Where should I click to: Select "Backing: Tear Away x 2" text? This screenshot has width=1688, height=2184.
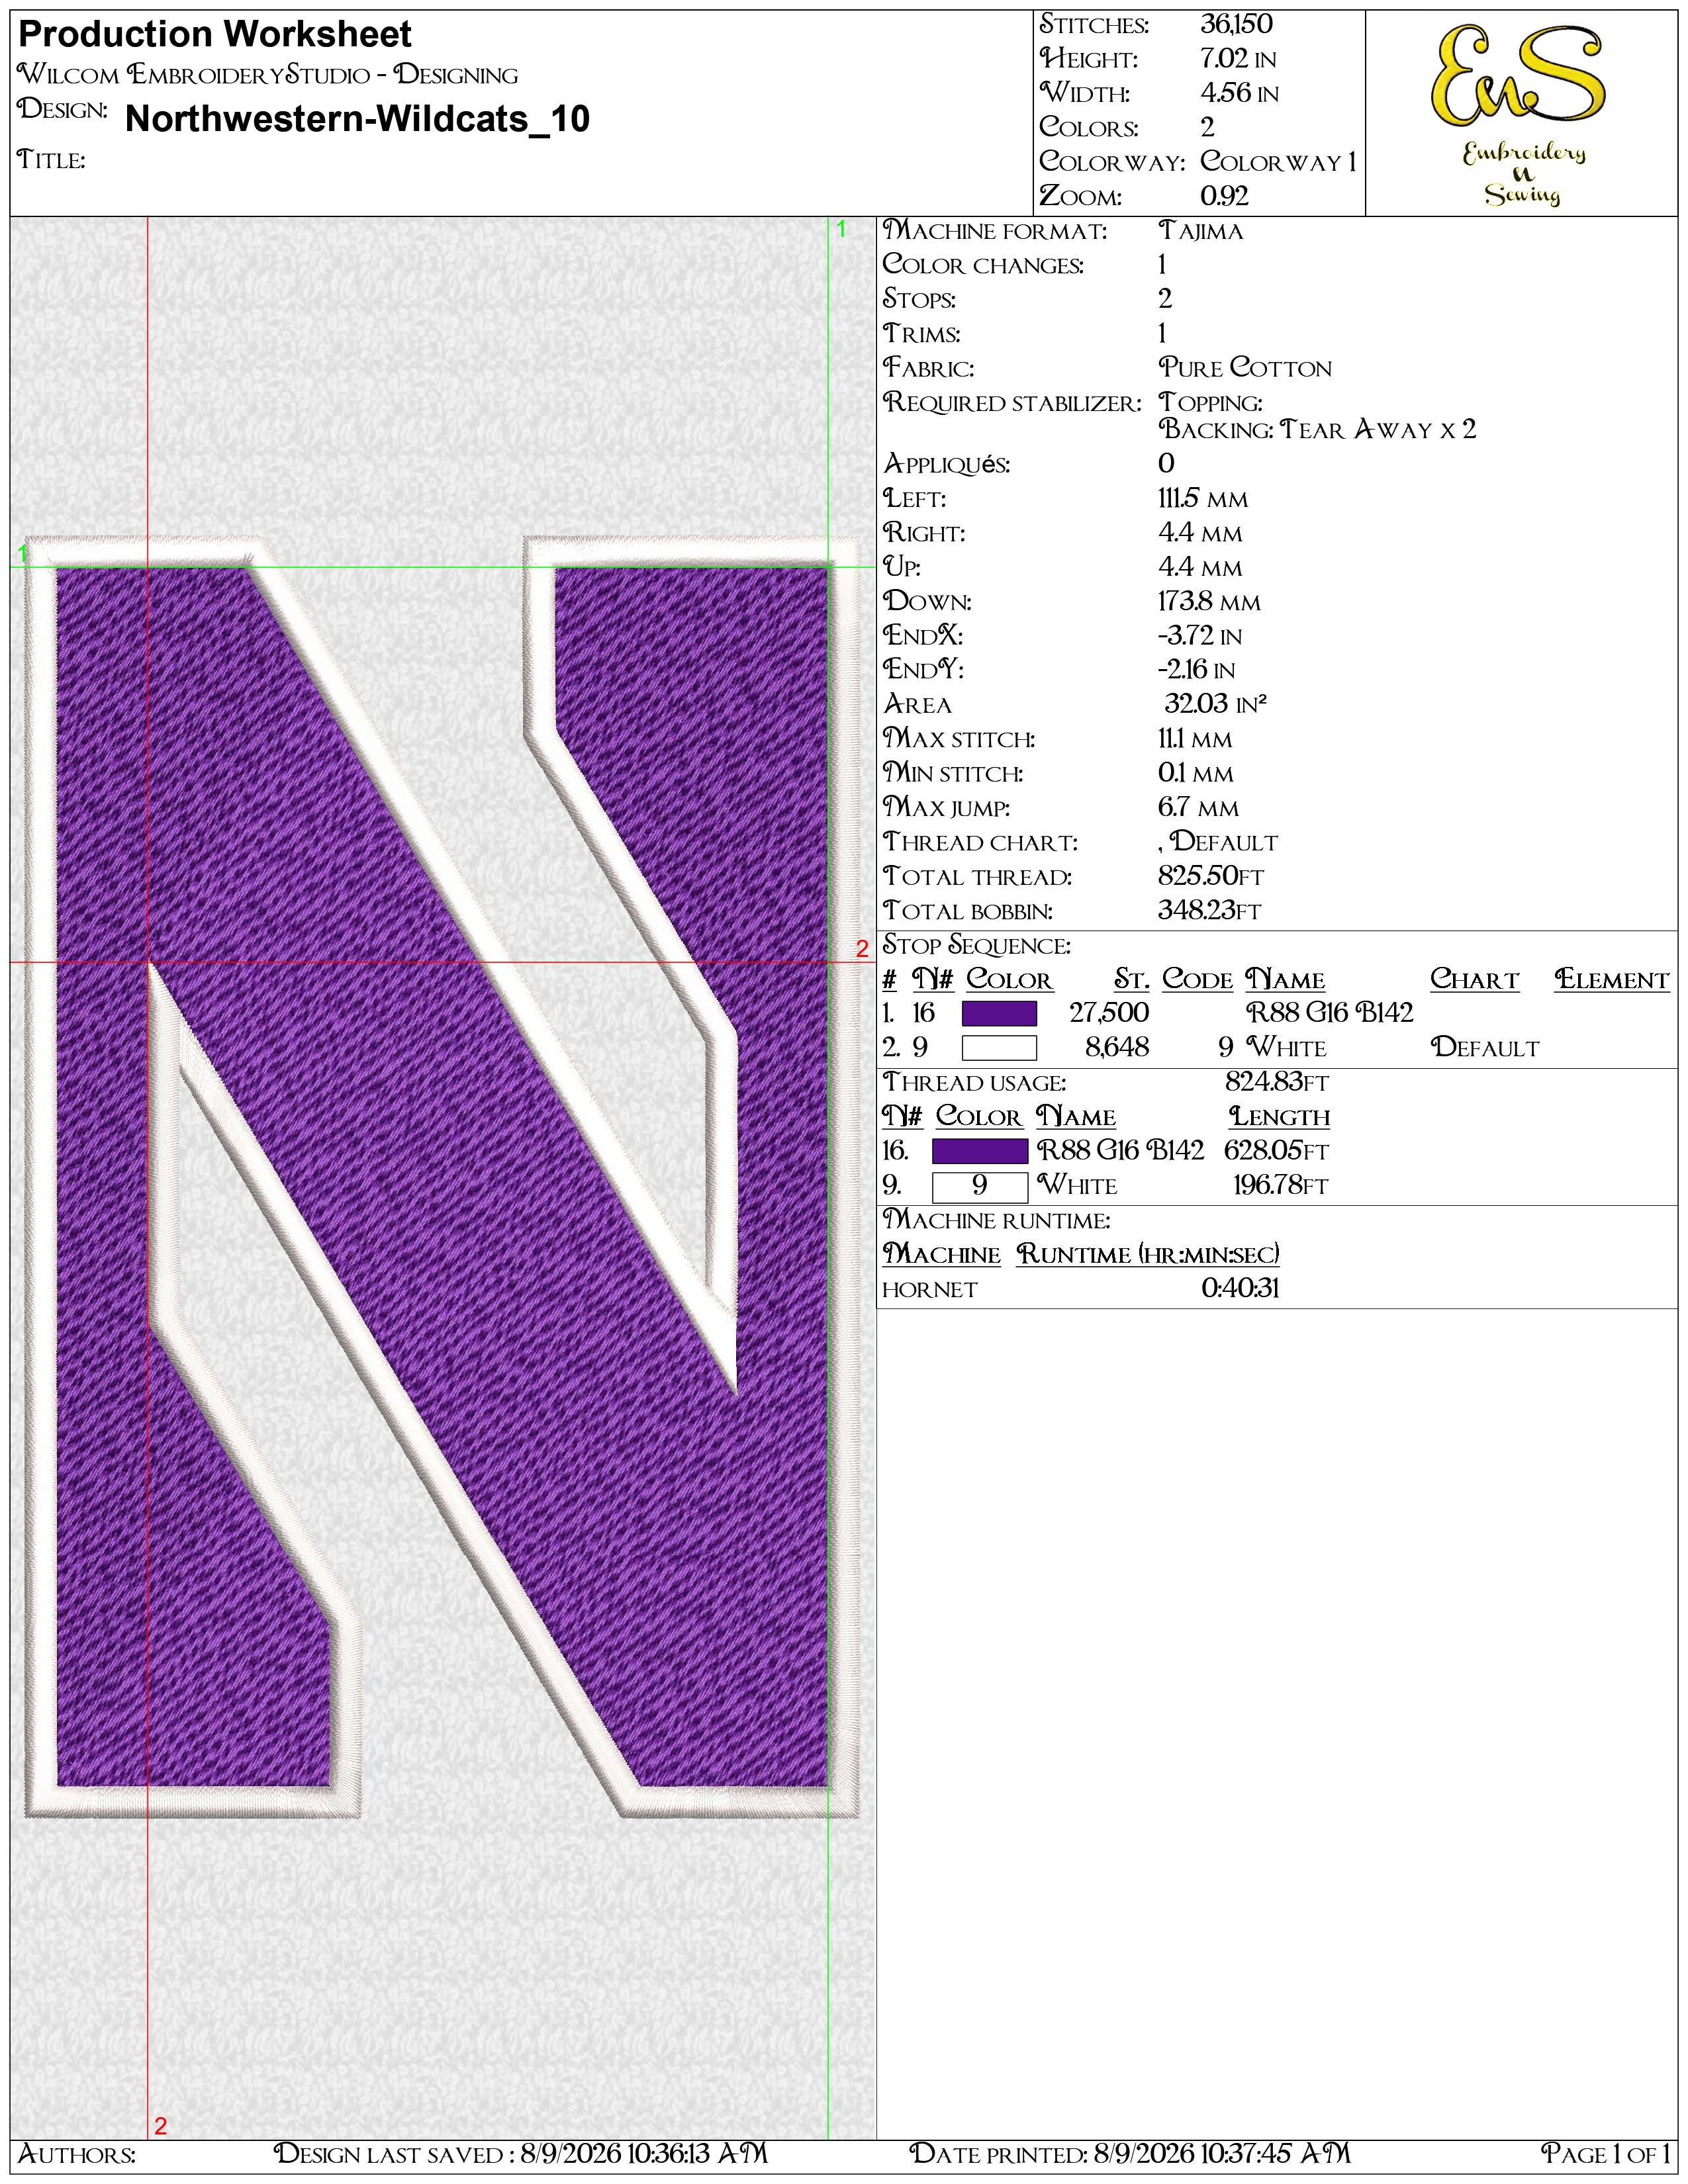pyautogui.click(x=1317, y=429)
